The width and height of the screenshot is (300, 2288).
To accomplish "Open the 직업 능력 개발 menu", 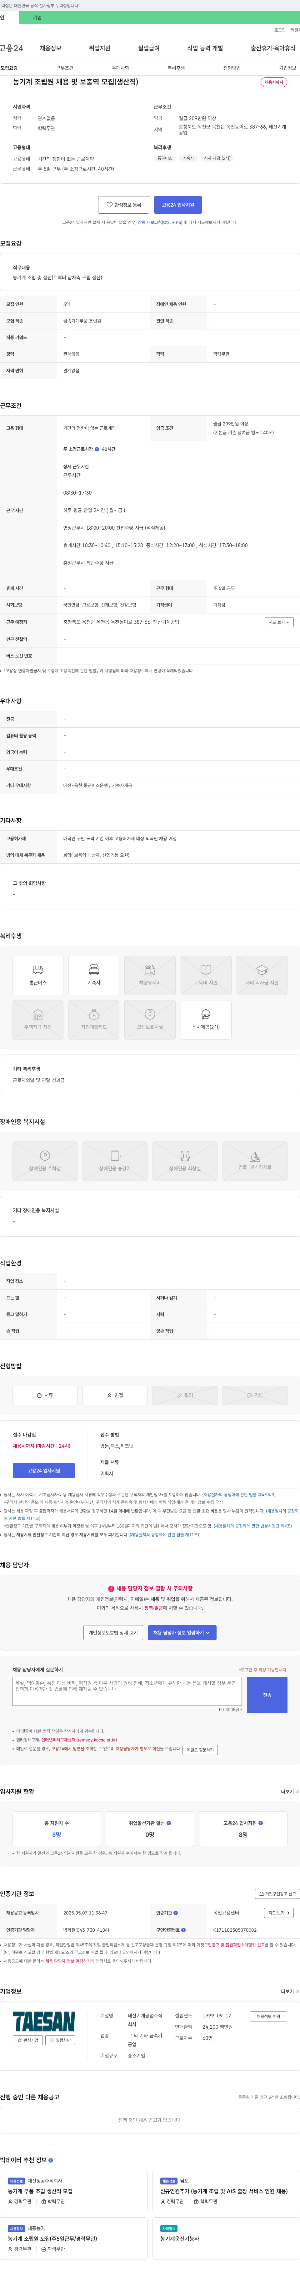I will point(205,48).
